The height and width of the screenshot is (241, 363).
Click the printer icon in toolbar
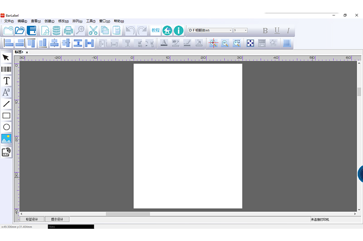[x=68, y=31]
